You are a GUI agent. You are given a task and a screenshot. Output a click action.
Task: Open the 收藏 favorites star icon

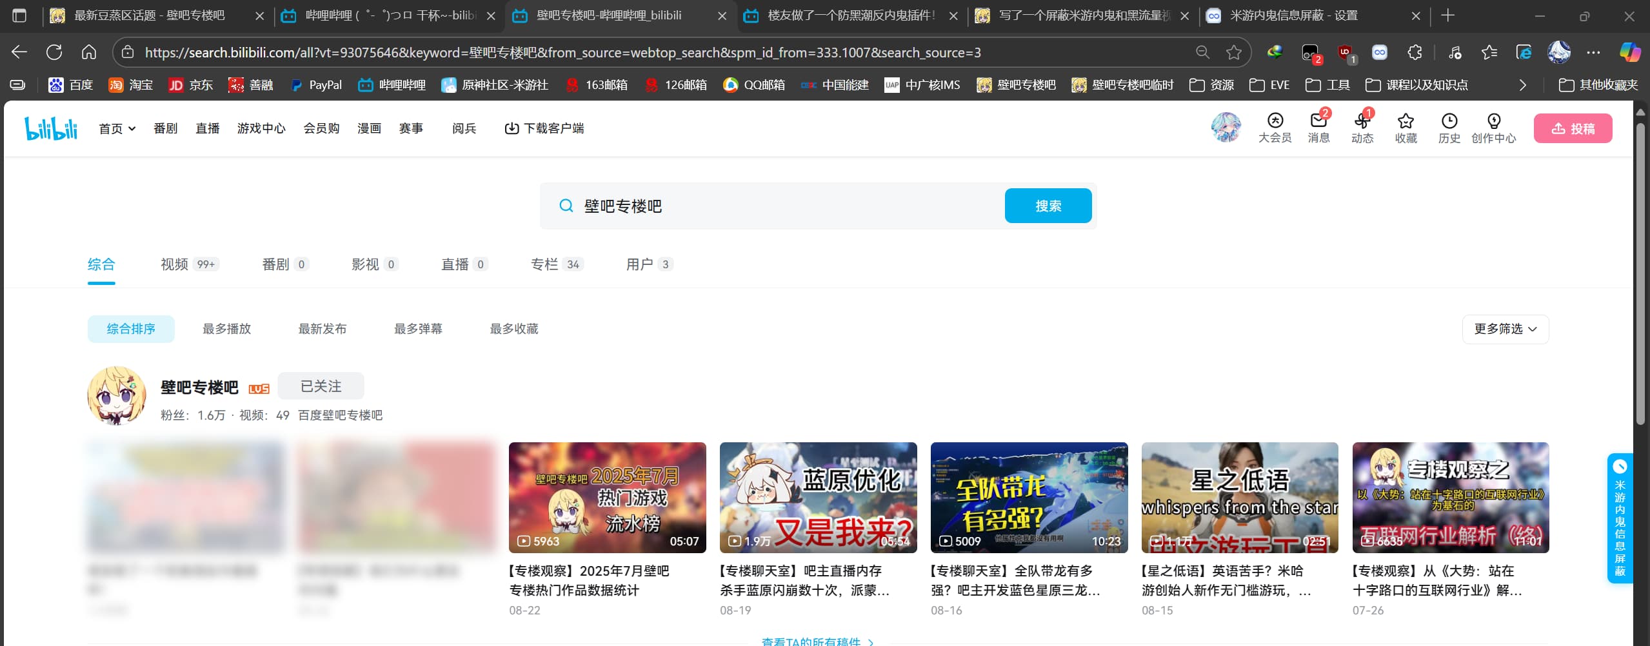click(1406, 122)
